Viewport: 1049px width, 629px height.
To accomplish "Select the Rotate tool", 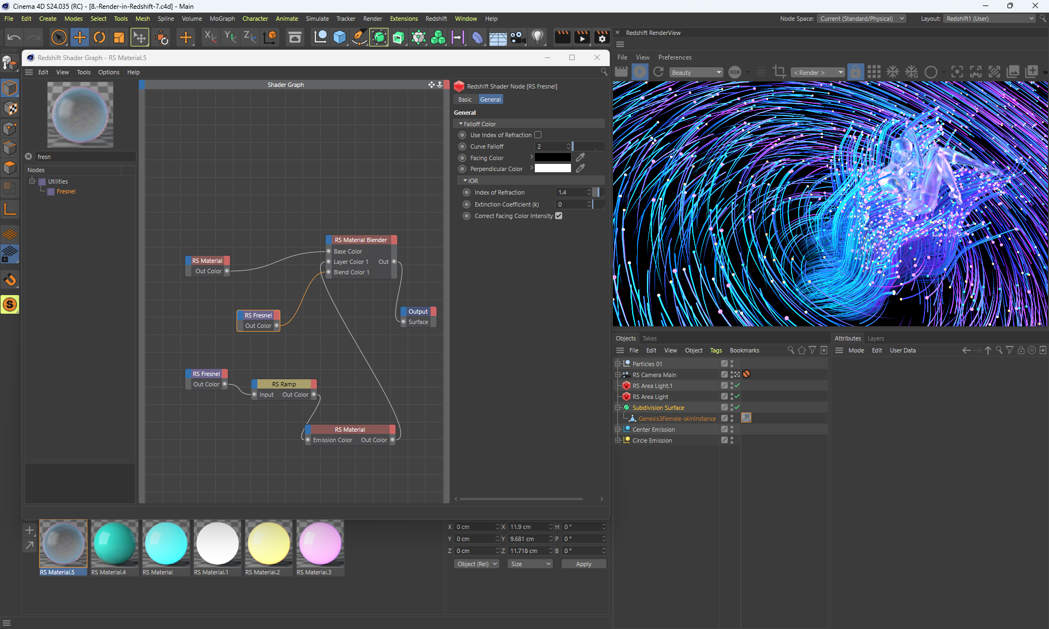I will point(99,37).
